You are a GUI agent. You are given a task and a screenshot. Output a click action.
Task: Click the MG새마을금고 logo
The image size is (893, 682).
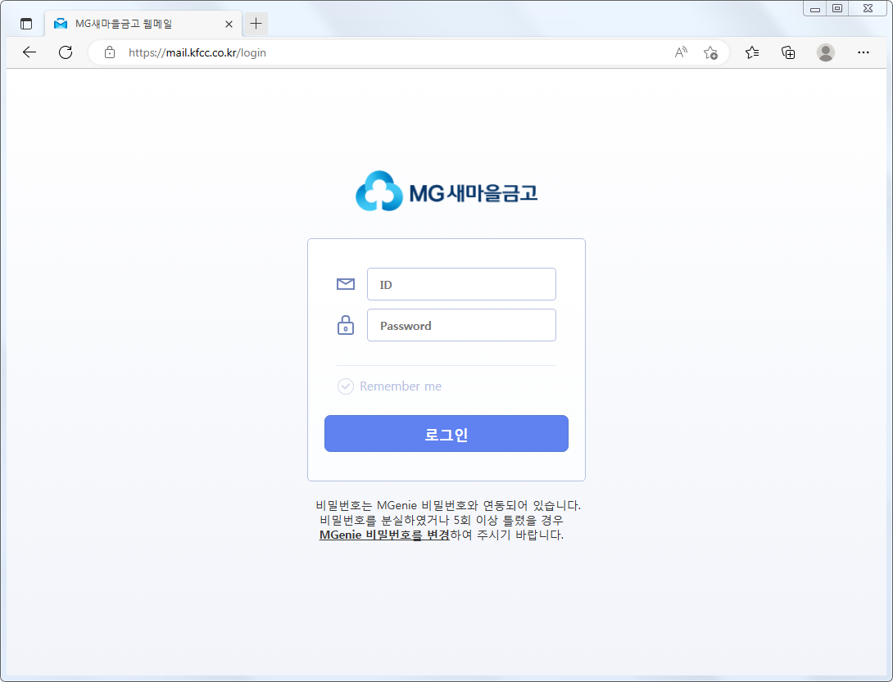click(446, 192)
